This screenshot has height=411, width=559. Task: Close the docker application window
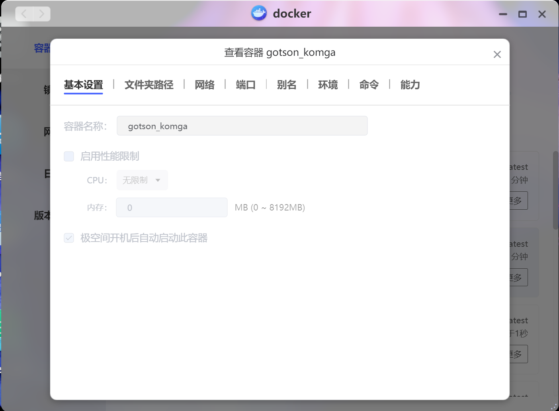pos(542,14)
